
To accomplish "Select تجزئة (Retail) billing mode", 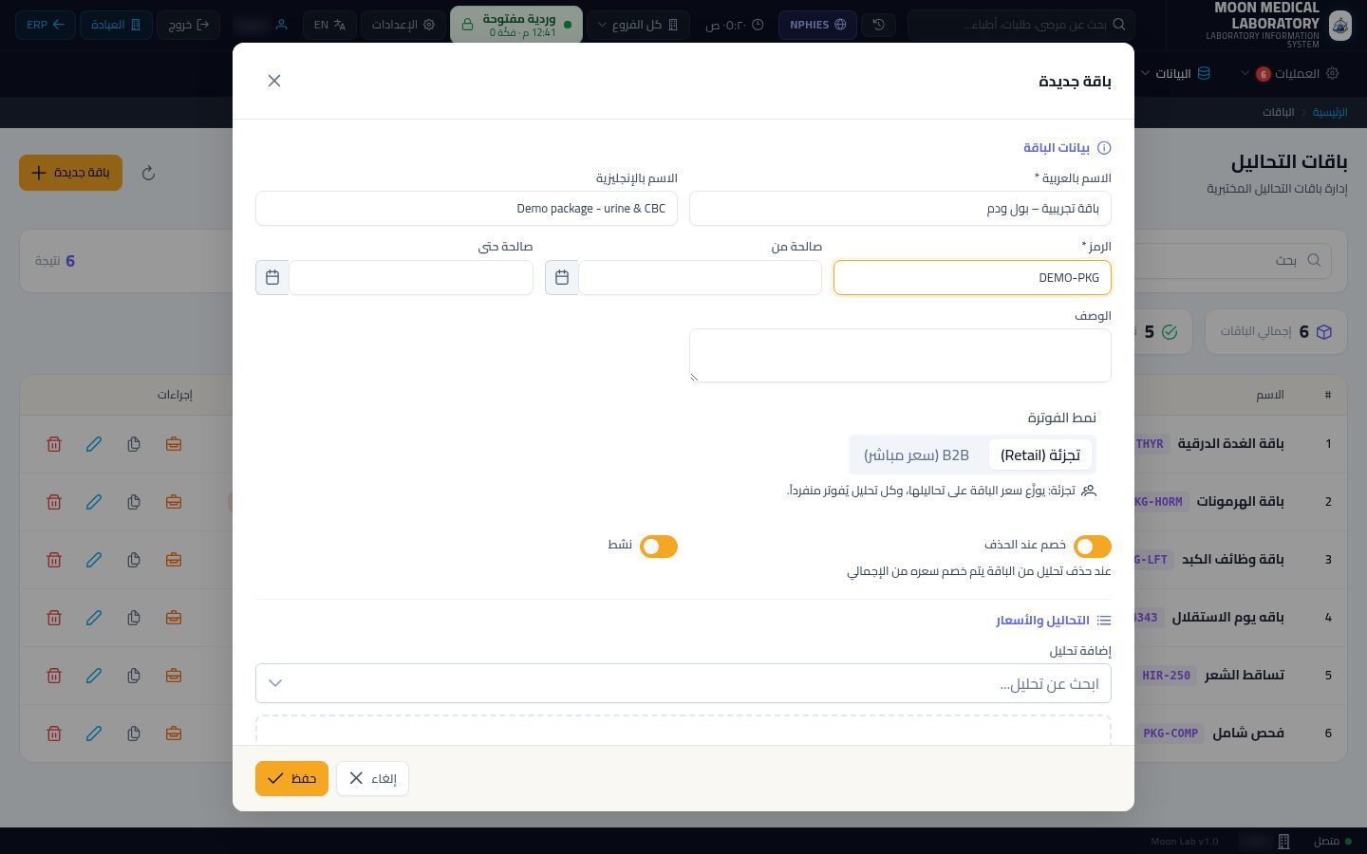I will point(1040,455).
